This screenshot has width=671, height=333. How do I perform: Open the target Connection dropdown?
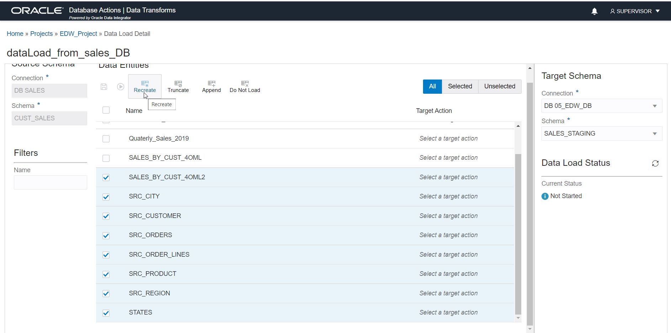601,106
